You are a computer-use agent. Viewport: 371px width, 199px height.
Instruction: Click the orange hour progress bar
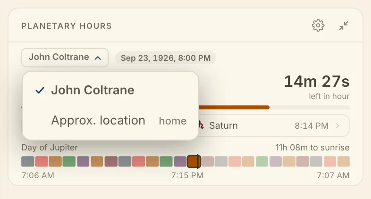[234, 108]
